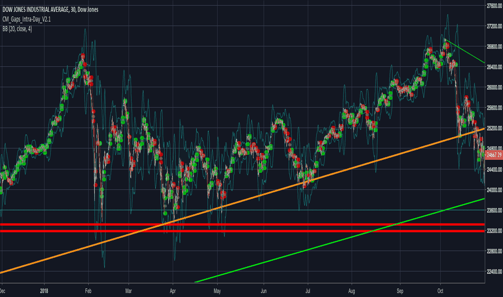The width and height of the screenshot is (503, 297).
Task: Click the current price tag 24667.29
Action: (494, 155)
